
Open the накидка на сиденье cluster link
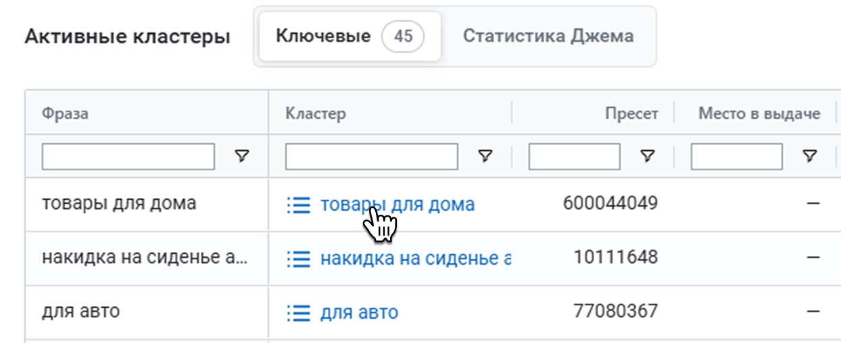pyautogui.click(x=414, y=258)
